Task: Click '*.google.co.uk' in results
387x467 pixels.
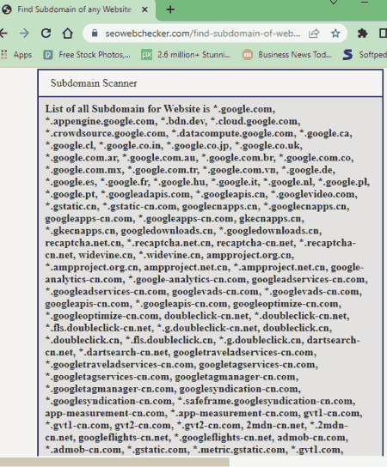Action: (268, 146)
